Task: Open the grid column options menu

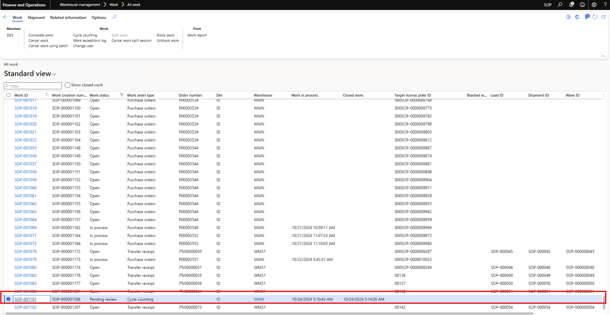Action: point(603,95)
